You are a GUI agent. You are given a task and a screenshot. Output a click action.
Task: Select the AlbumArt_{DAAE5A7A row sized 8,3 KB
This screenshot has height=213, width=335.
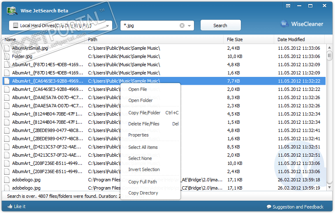[164, 97]
